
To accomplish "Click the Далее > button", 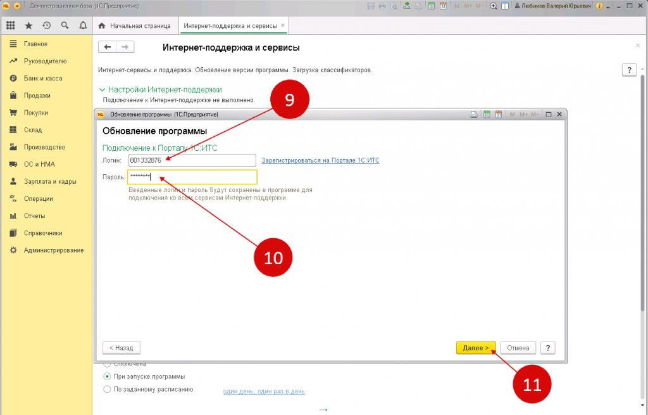I will tap(476, 348).
